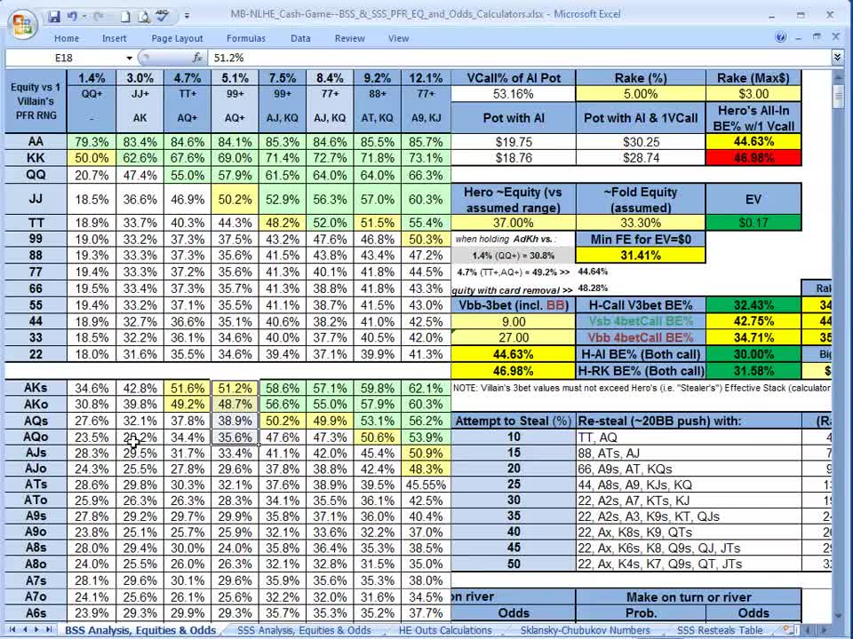
Task: Undo the last action
Action: tap(72, 16)
